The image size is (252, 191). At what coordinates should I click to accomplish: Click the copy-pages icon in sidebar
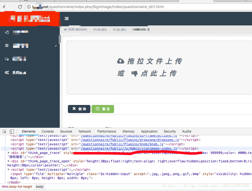[7, 32]
